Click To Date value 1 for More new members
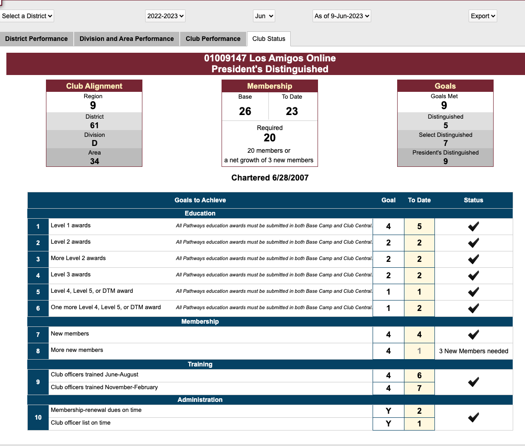The width and height of the screenshot is (525, 446). pyautogui.click(x=419, y=351)
